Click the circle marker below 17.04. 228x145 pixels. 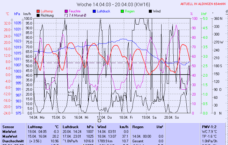tap(99, 120)
